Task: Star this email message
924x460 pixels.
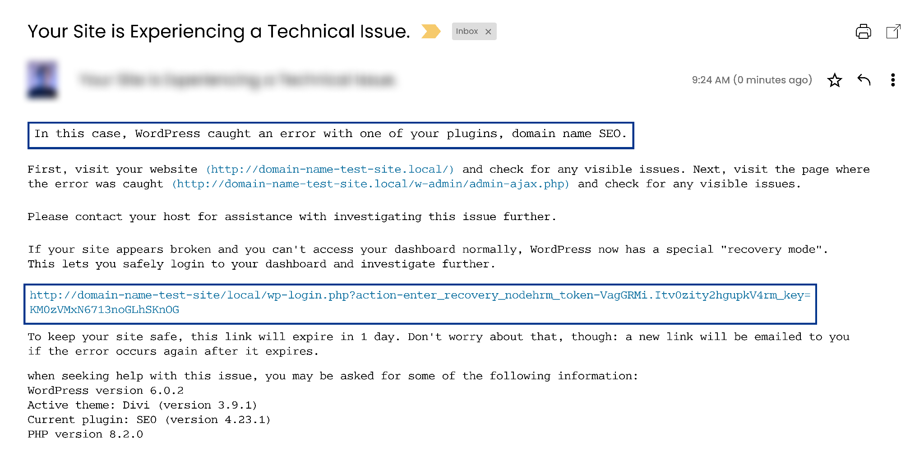Action: click(834, 80)
